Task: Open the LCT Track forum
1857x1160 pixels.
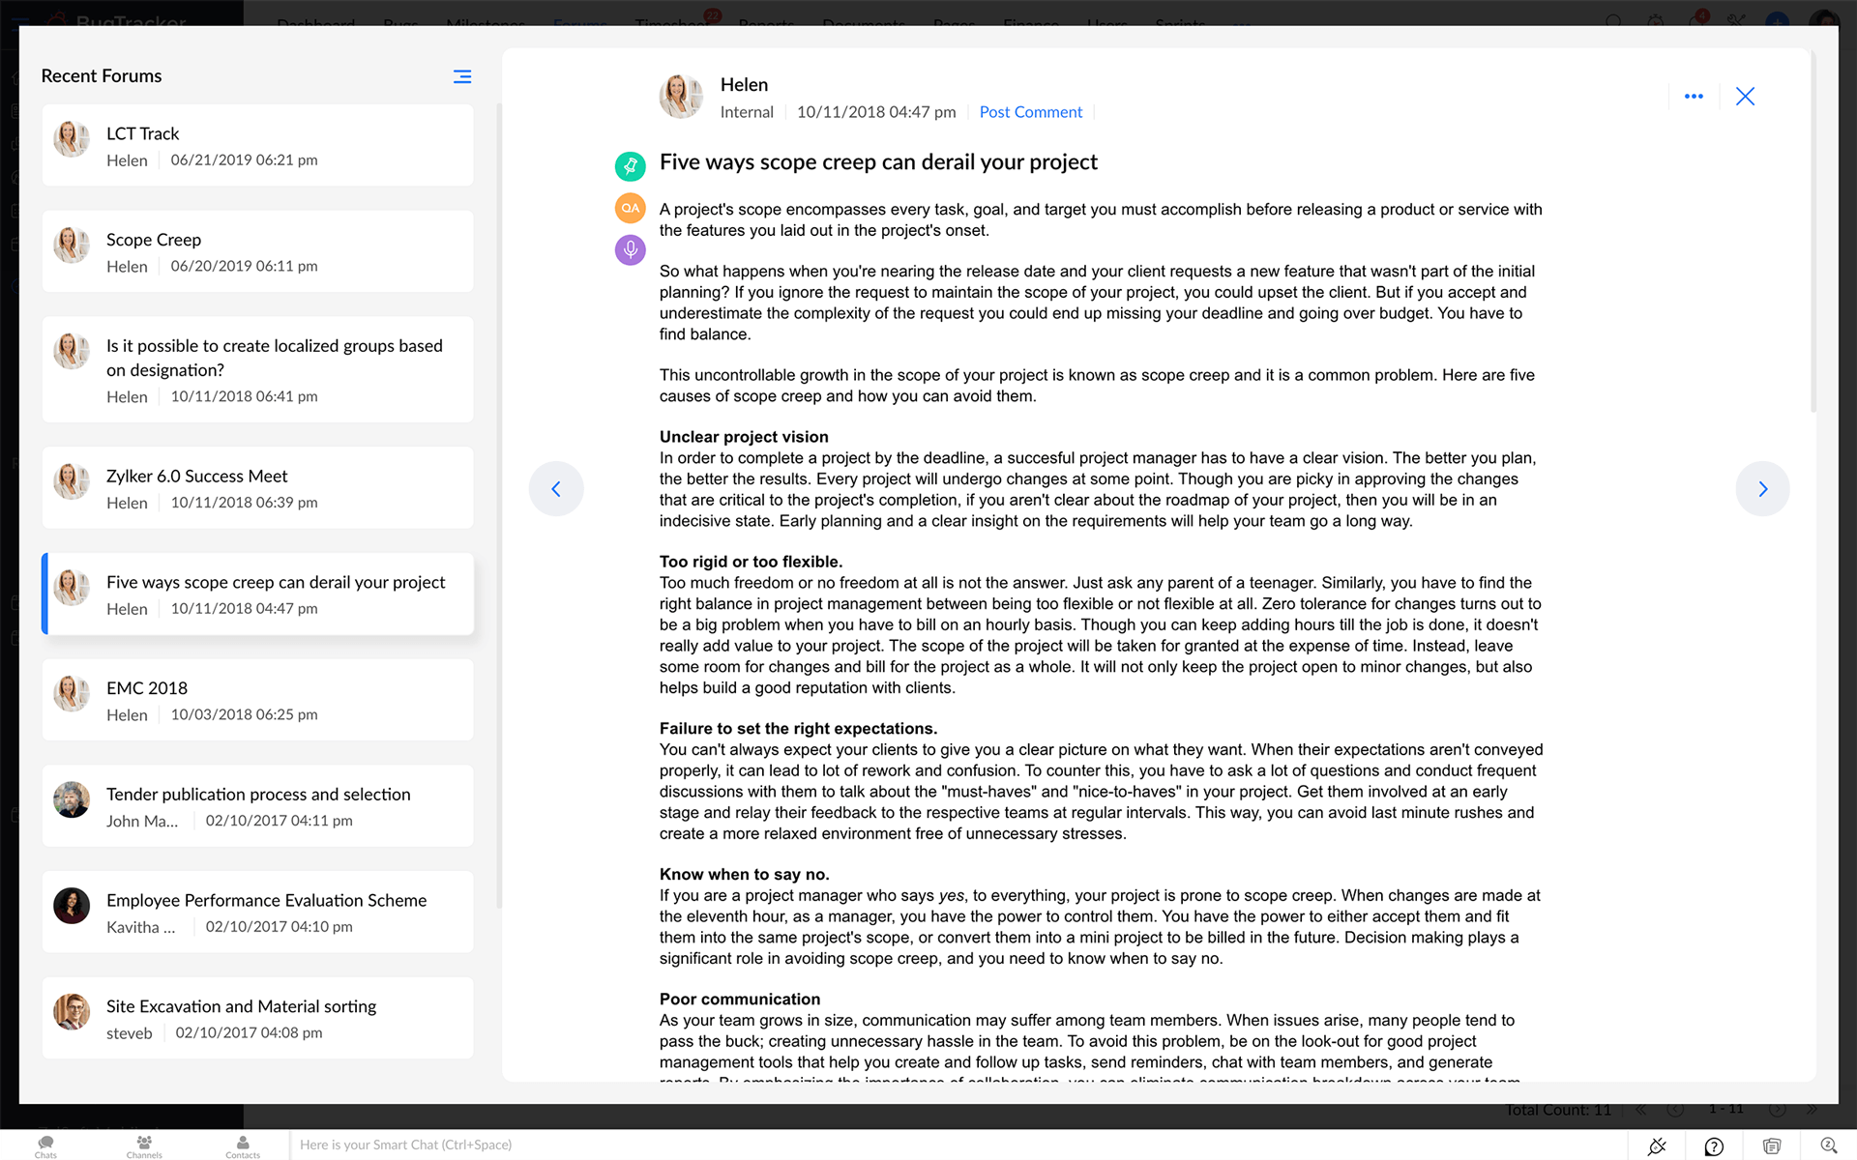Action: pyautogui.click(x=257, y=145)
